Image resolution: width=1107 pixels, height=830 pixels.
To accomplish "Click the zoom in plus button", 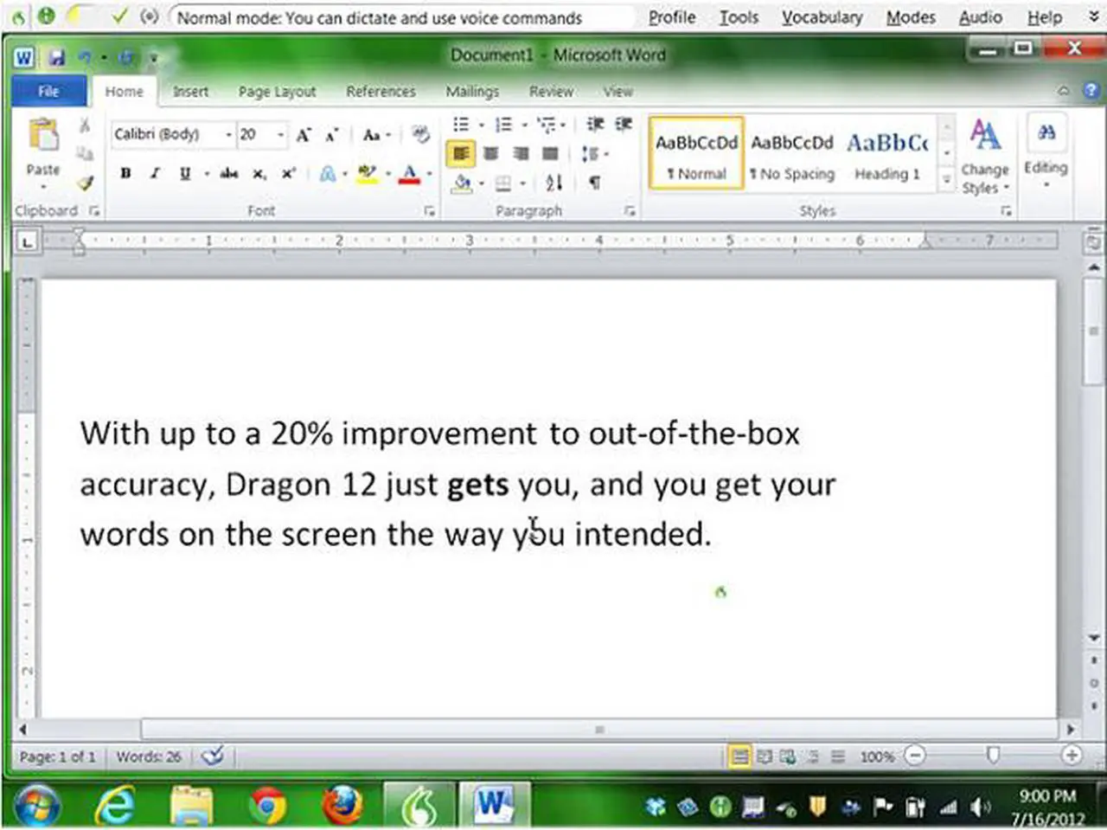I will pyautogui.click(x=1072, y=756).
